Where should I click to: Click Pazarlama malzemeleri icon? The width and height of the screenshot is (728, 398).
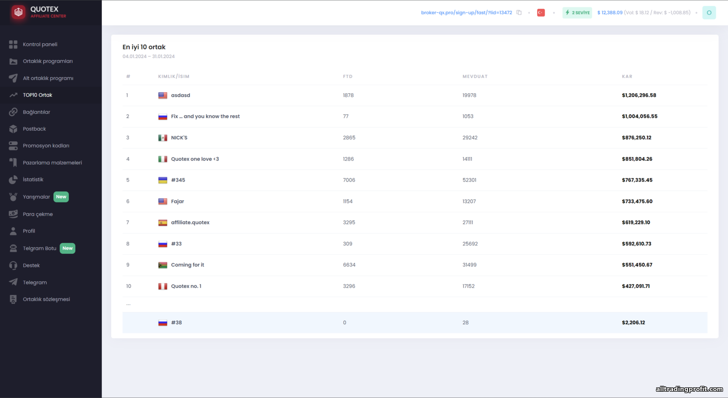(13, 163)
